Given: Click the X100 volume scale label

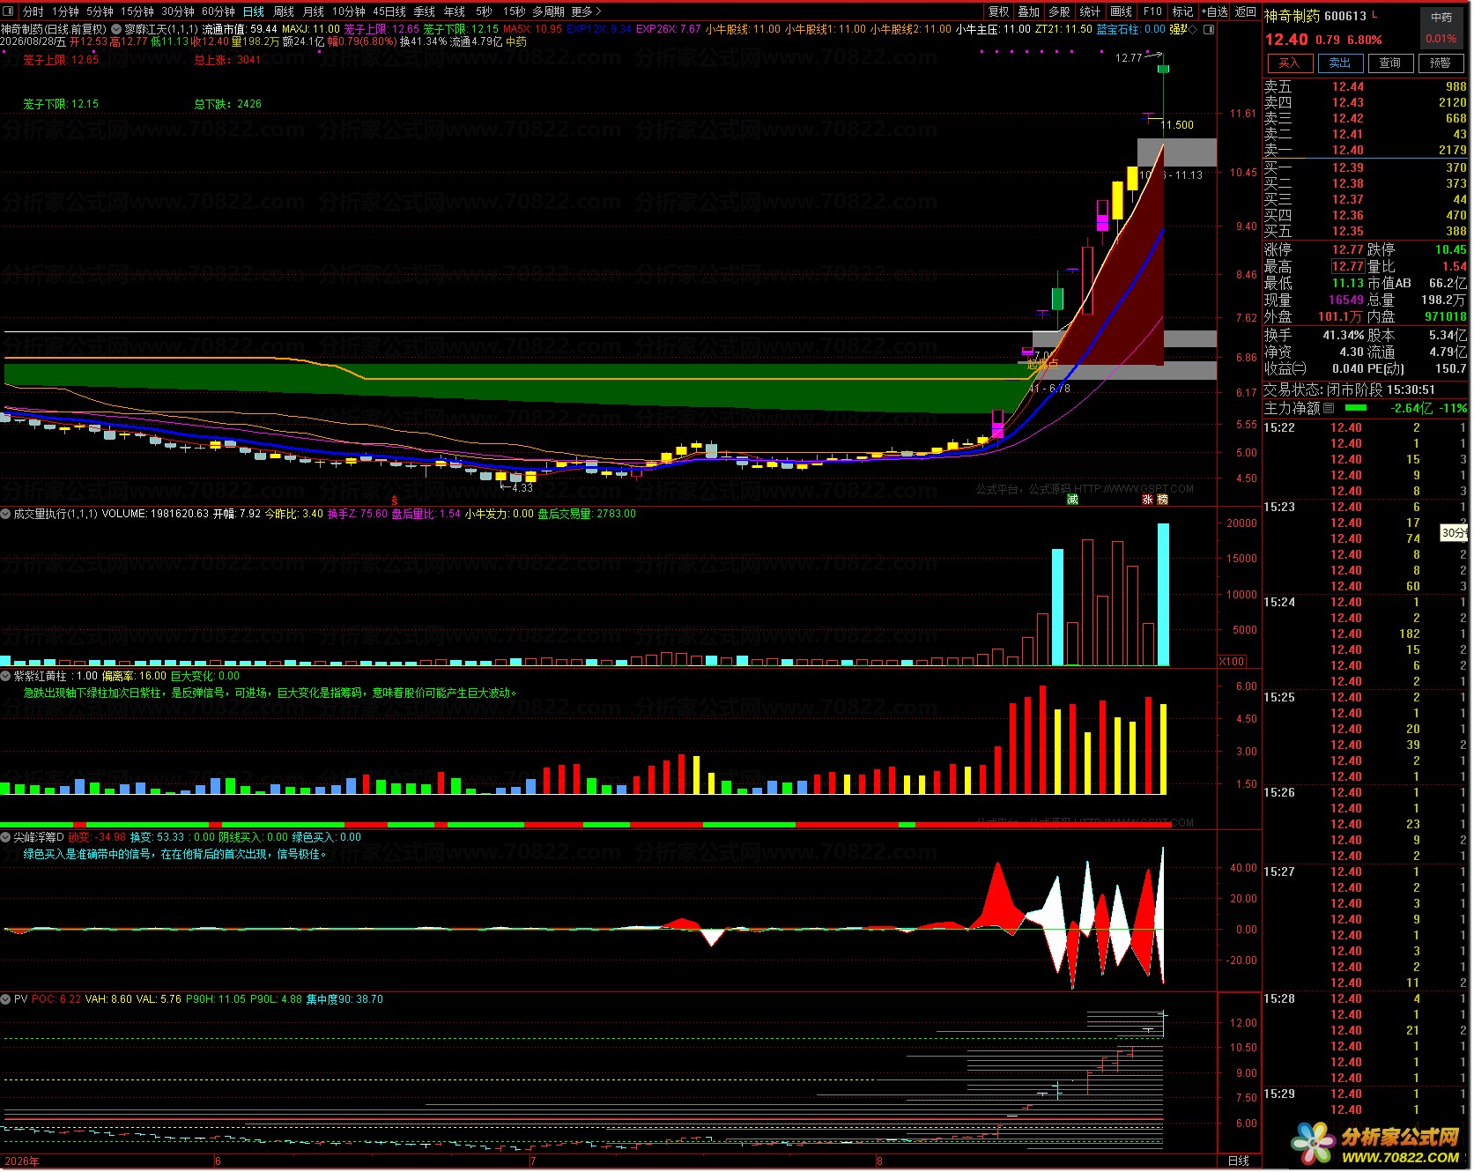Looking at the screenshot, I should point(1232,662).
